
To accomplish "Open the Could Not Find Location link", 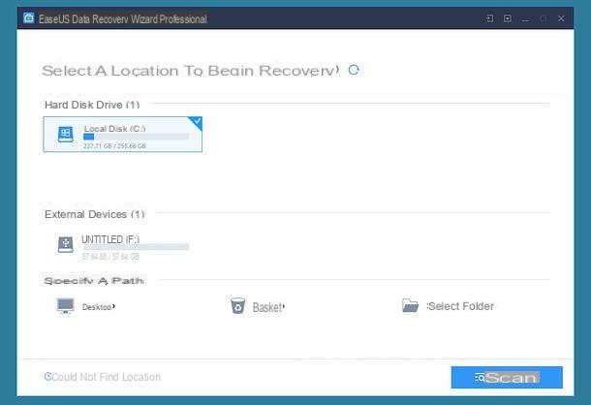I will [106, 377].
